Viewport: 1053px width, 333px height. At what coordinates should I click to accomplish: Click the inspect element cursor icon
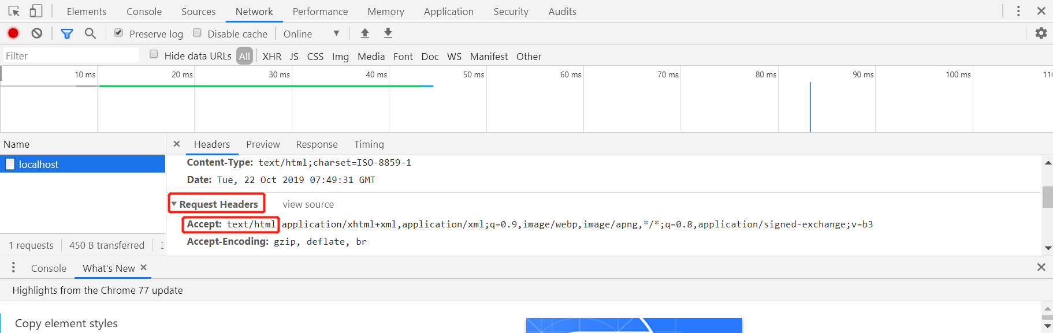coord(14,11)
